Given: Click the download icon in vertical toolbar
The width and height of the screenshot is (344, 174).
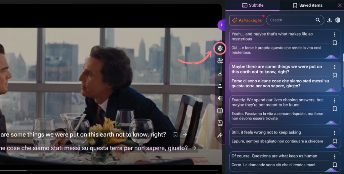Looking at the screenshot, I should pyautogui.click(x=220, y=73).
